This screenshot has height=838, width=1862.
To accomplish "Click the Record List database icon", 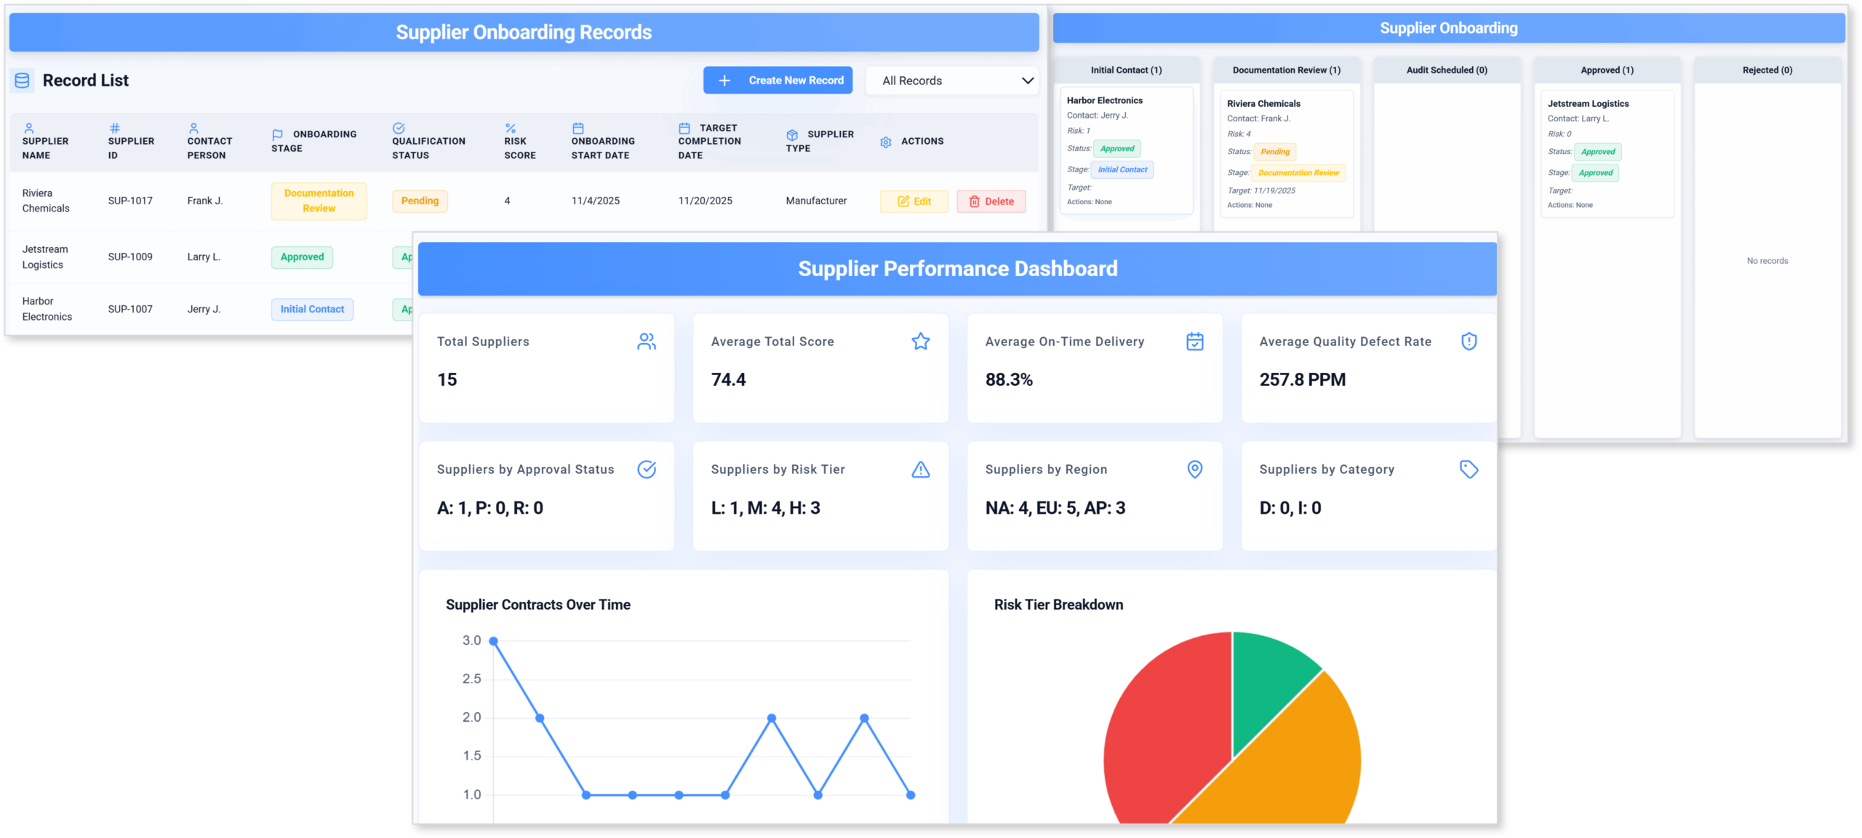I will tap(22, 80).
